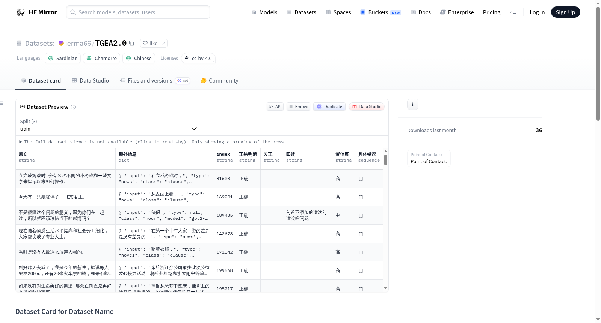Go to the Pricing page
Image resolution: width=601 pixels, height=323 pixels.
[492, 12]
